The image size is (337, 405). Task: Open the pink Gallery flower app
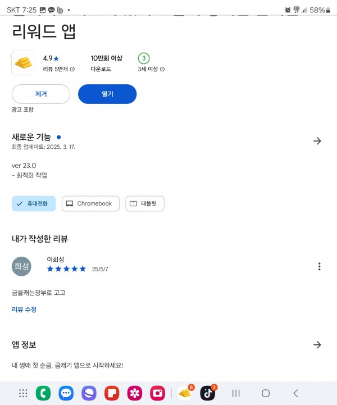click(x=135, y=393)
